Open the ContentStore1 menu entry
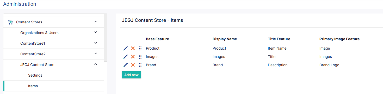This screenshot has width=383, height=94. tap(33, 43)
